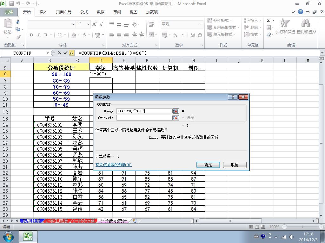Open the font size 12 dropdown
Screen dimensions: 325x243
(x=88, y=24)
